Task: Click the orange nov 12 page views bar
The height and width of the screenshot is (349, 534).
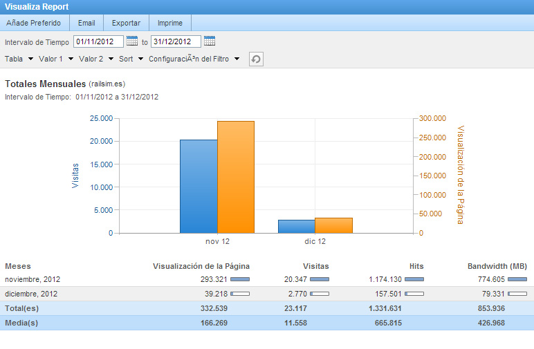Action: (x=236, y=177)
